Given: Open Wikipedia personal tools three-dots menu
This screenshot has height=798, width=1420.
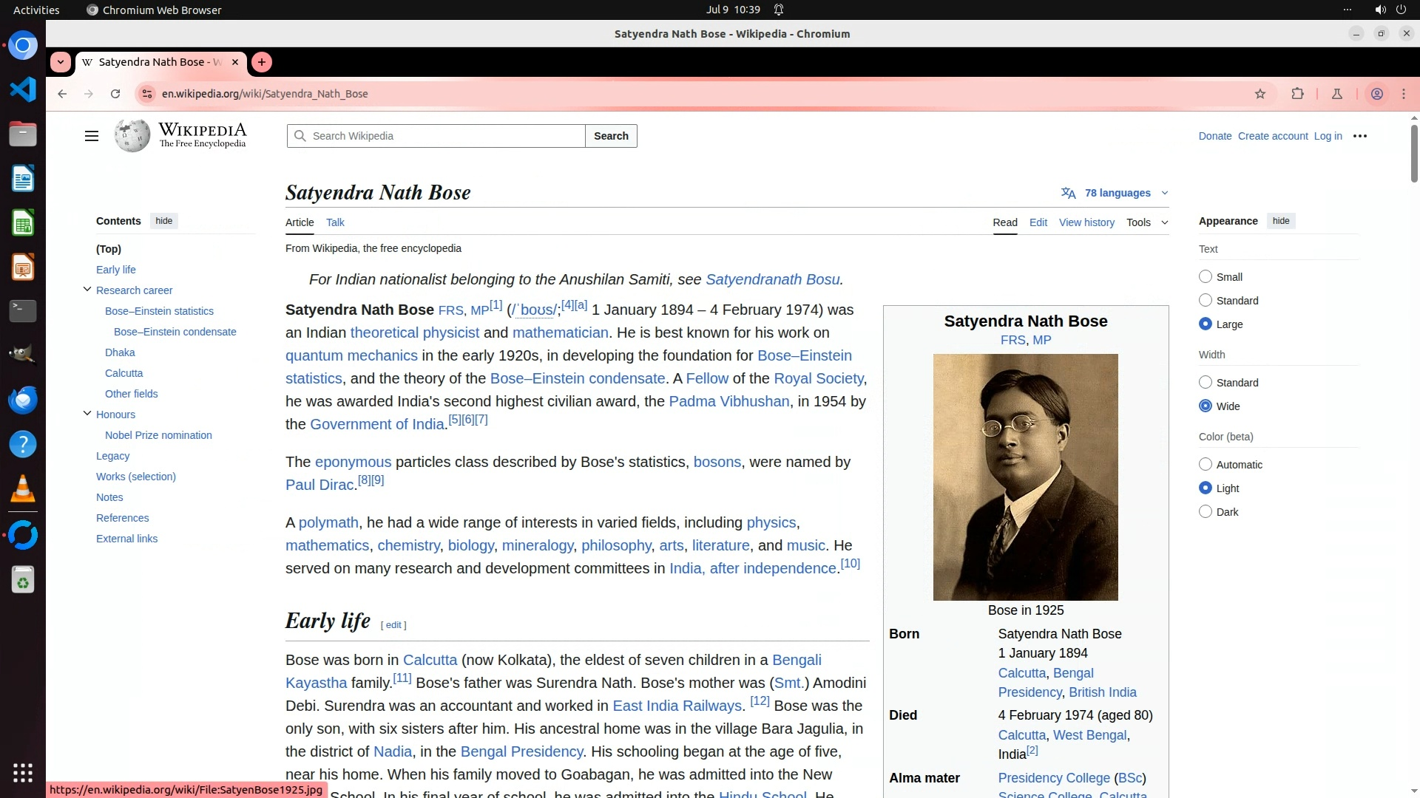Looking at the screenshot, I should (1359, 136).
